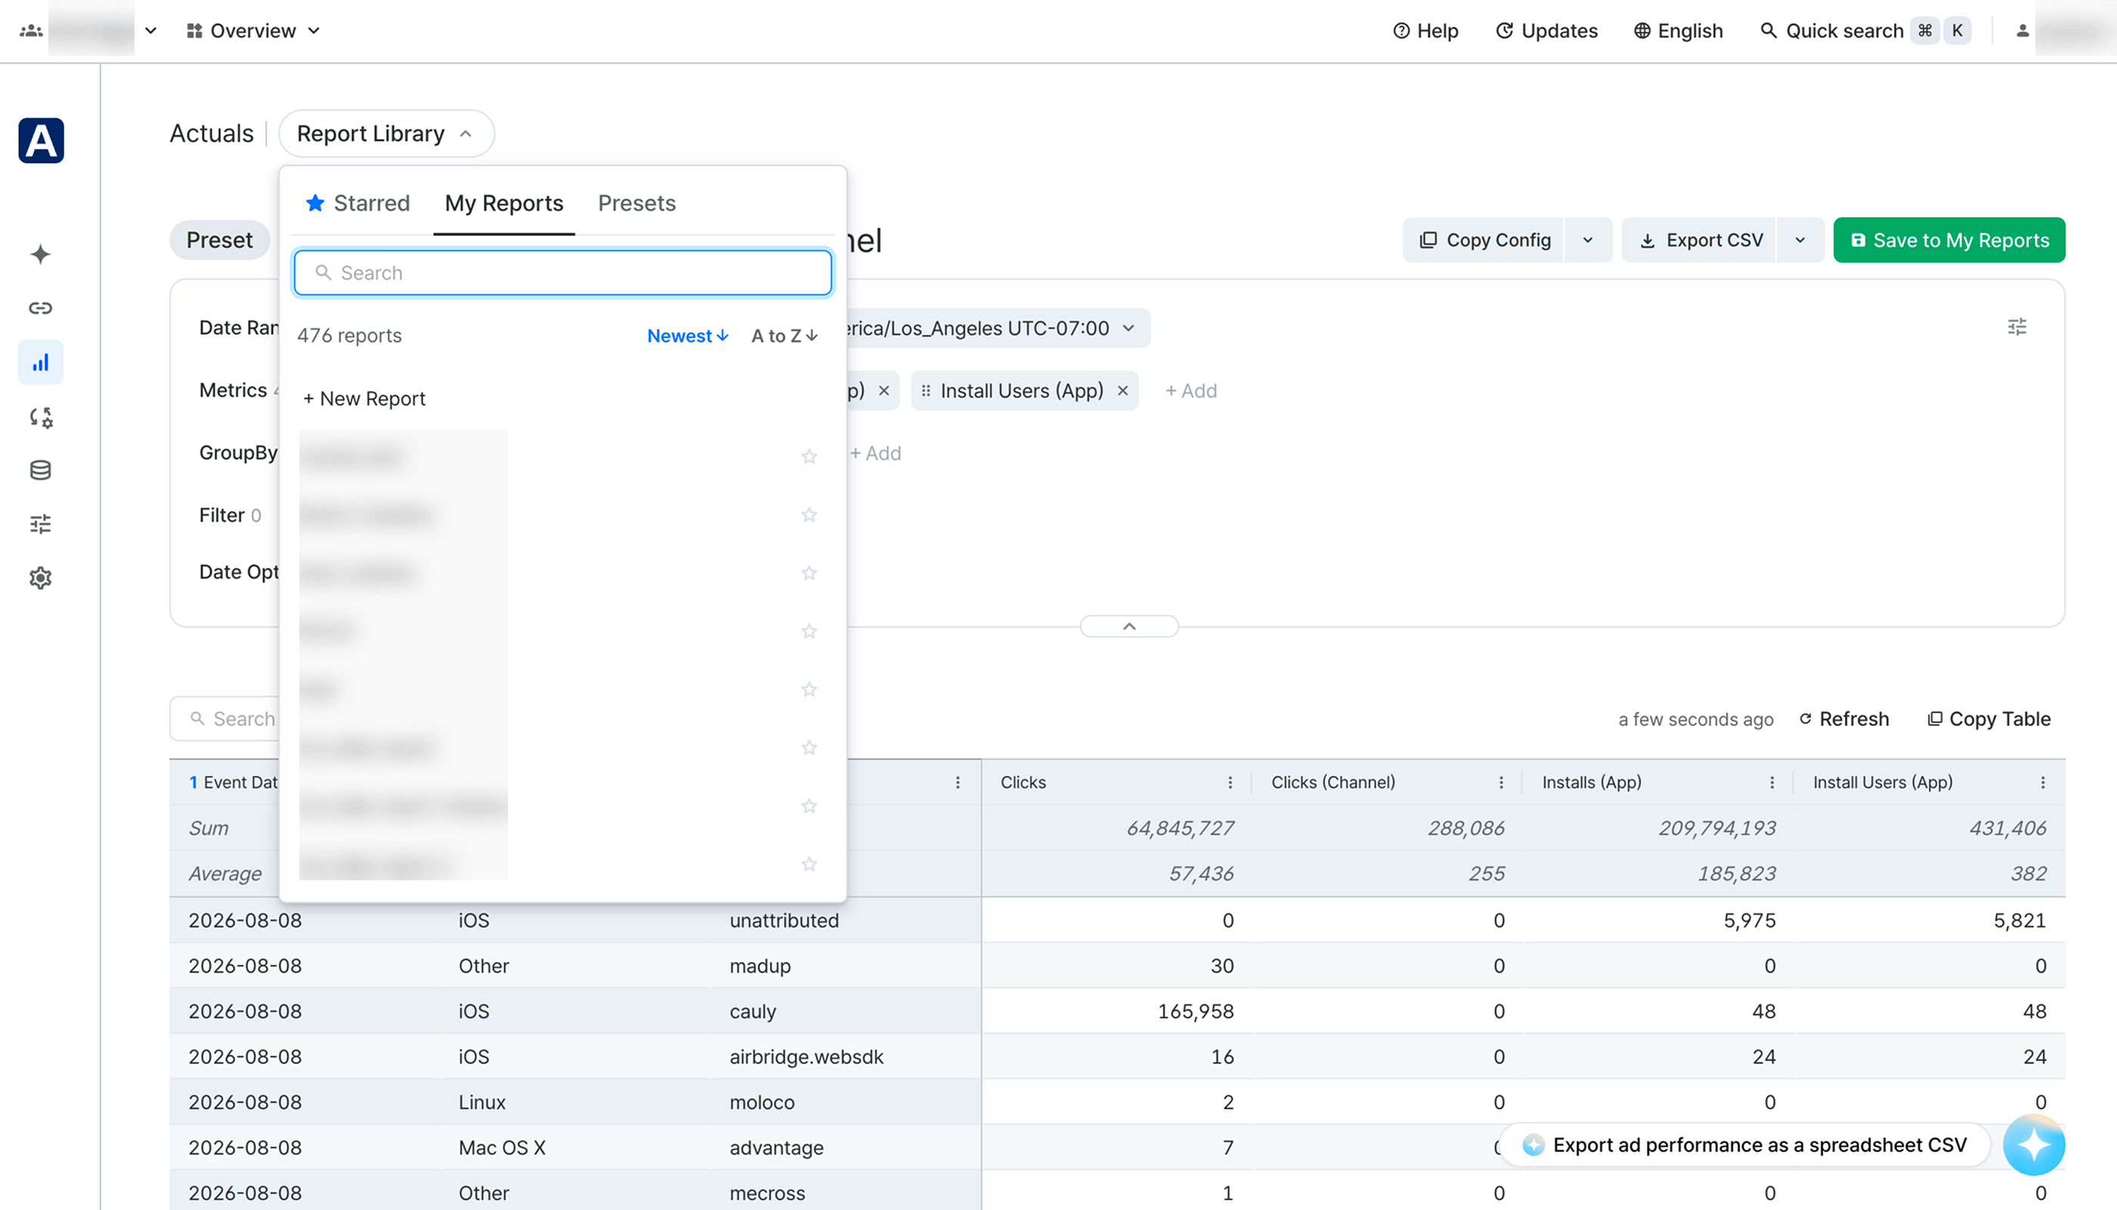The width and height of the screenshot is (2117, 1210).
Task: Open the AI assistant floating button
Action: 2034,1144
